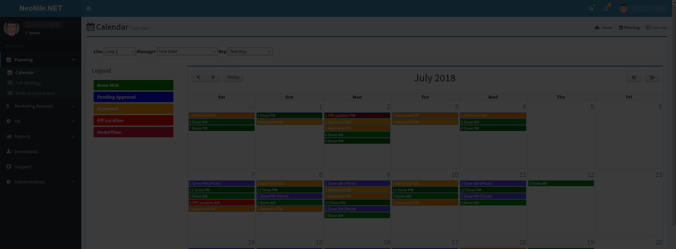This screenshot has width=676, height=249.
Task: Expand the Marketing Request menu
Action: click(33, 106)
